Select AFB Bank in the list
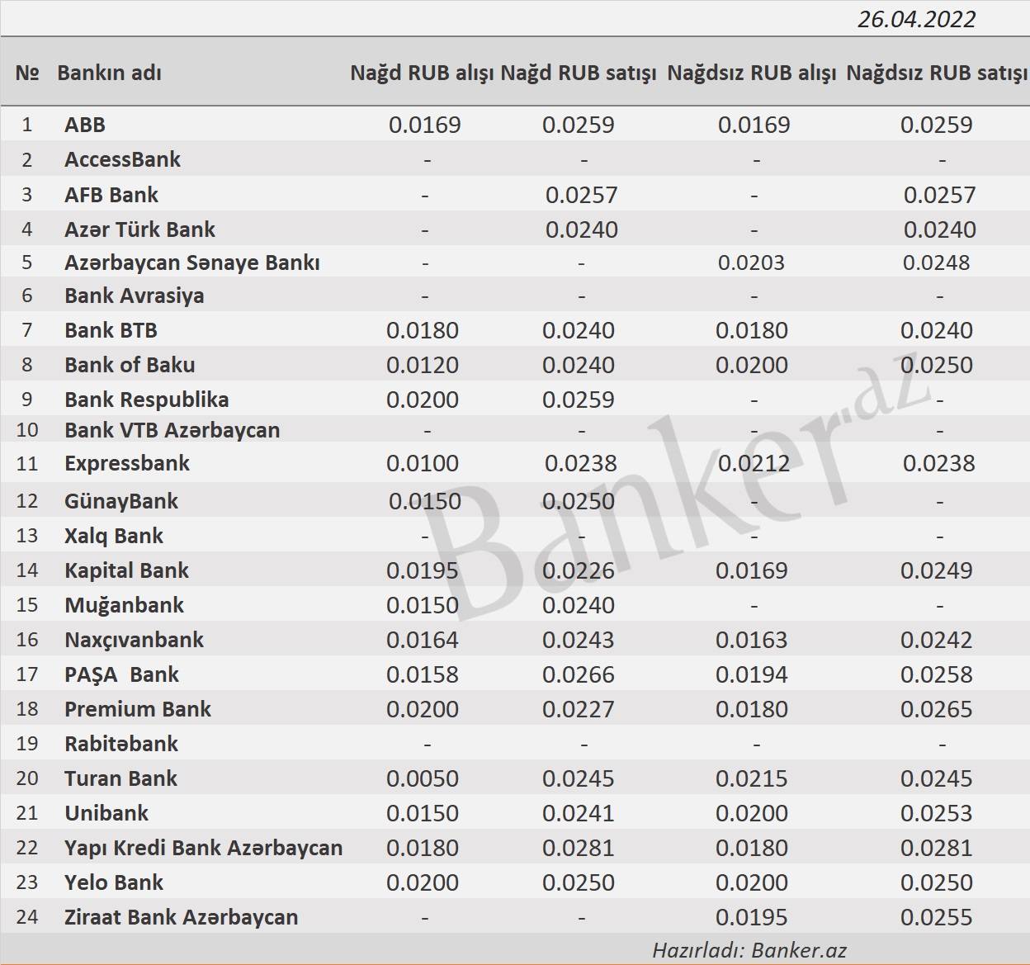The width and height of the screenshot is (1030, 965). (x=111, y=195)
